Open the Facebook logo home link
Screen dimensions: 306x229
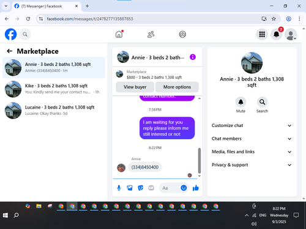10,34
